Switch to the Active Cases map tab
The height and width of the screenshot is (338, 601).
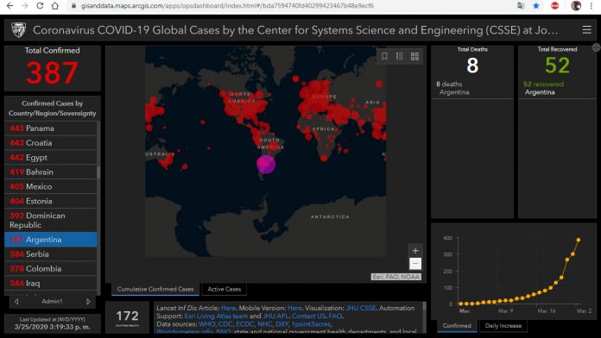click(225, 290)
